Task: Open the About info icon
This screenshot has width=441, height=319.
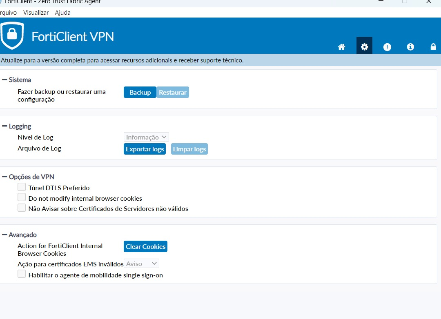Action: tap(410, 47)
